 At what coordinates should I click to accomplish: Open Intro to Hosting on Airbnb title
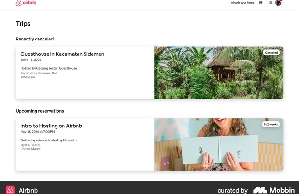pyautogui.click(x=51, y=126)
